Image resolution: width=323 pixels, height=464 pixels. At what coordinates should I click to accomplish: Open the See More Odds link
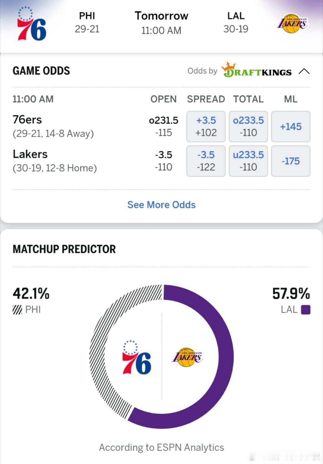pos(161,205)
